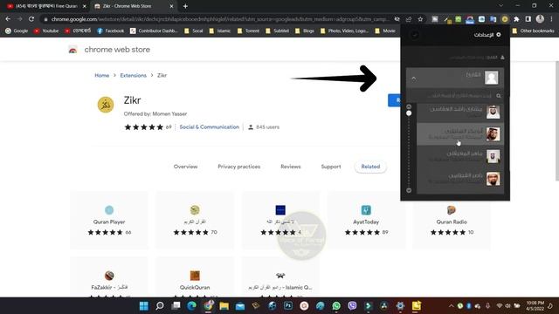Viewport: 559px width, 314px height.
Task: Open the AyatToday extension card
Action: tap(366, 220)
